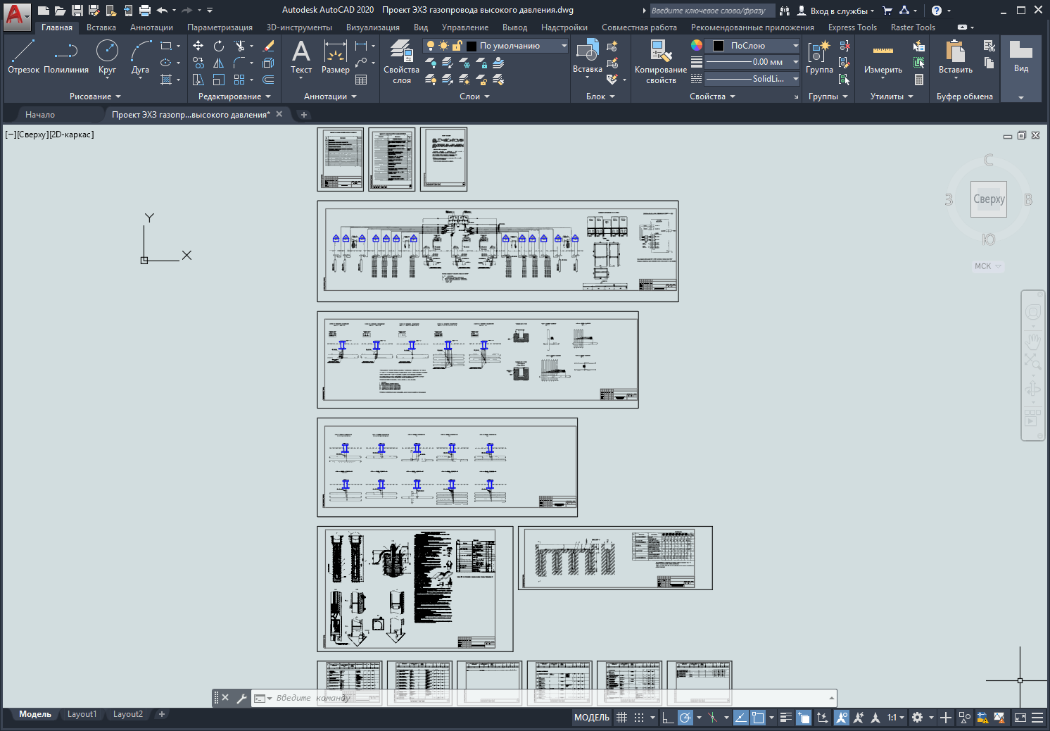1050x731 pixels.
Task: Expand the Рисование panel
Action: coord(95,96)
